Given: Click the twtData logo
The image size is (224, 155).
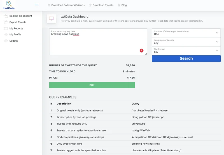Looking at the screenshot, I should 9,5.
